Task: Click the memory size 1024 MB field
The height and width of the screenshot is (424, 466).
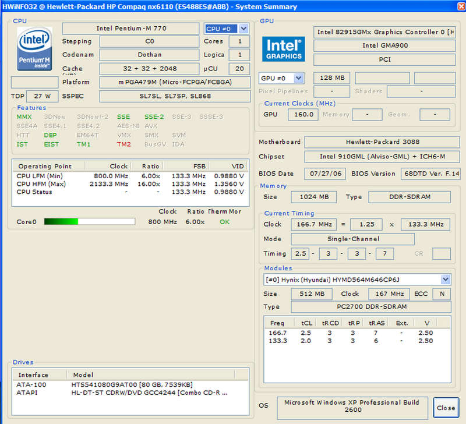Action: [x=314, y=197]
